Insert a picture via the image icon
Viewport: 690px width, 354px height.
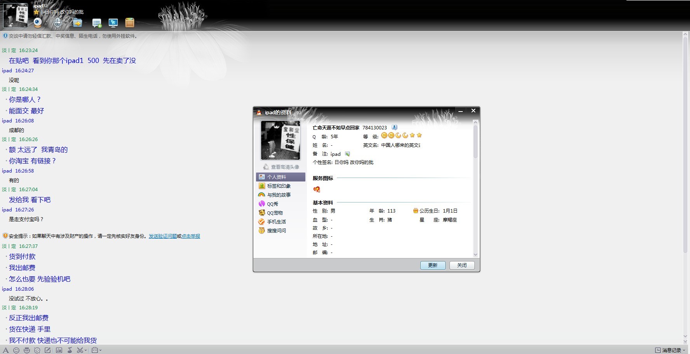[59, 350]
